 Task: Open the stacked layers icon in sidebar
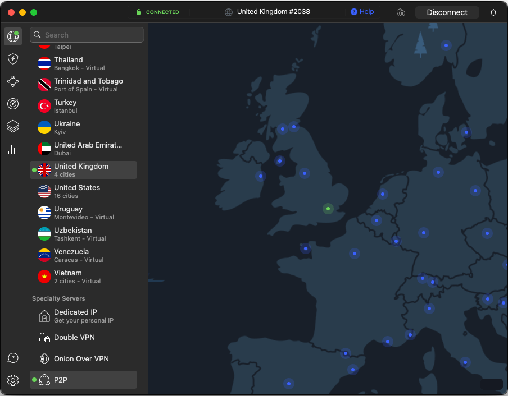coord(13,126)
